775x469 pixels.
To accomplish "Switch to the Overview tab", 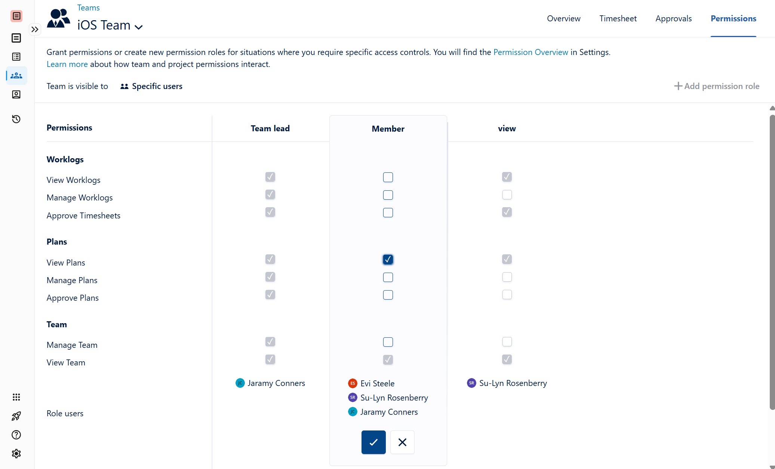I will tap(563, 18).
